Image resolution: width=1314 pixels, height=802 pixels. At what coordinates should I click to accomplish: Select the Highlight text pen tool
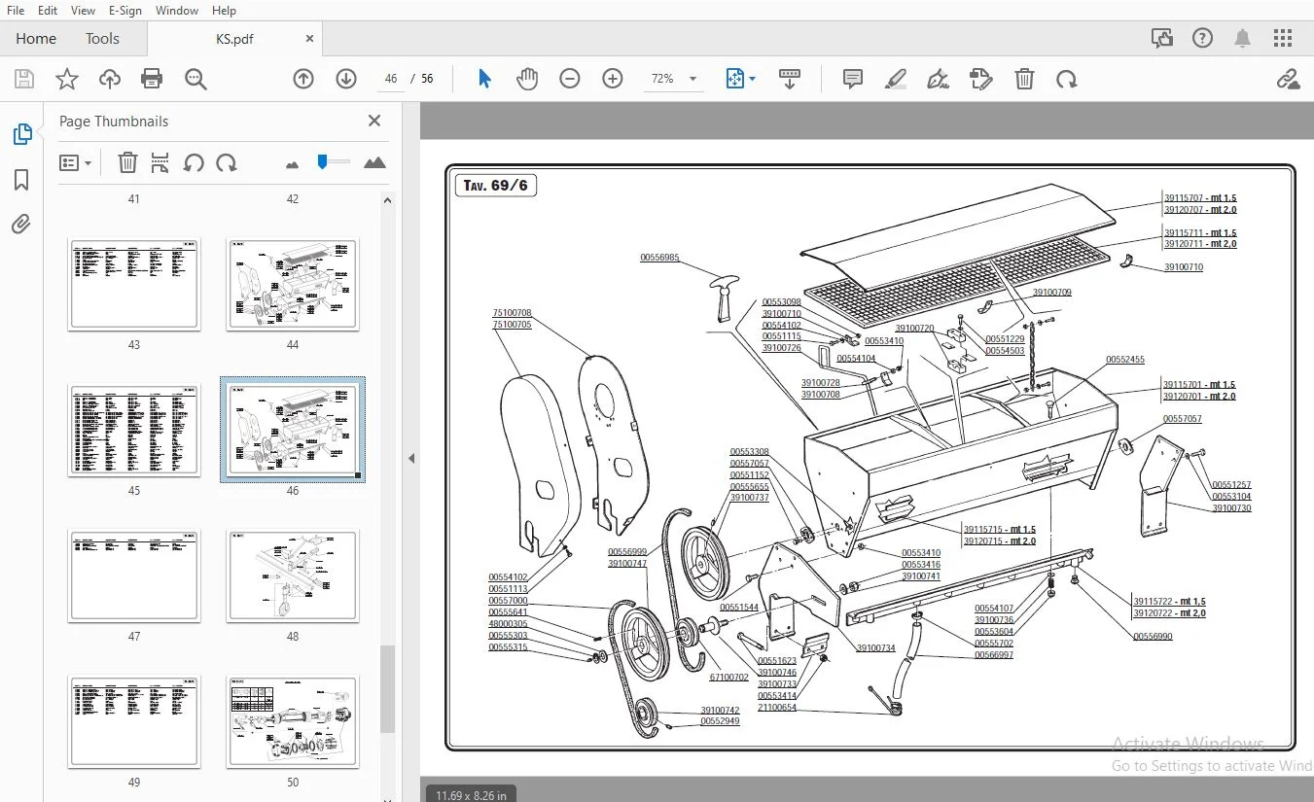(896, 79)
